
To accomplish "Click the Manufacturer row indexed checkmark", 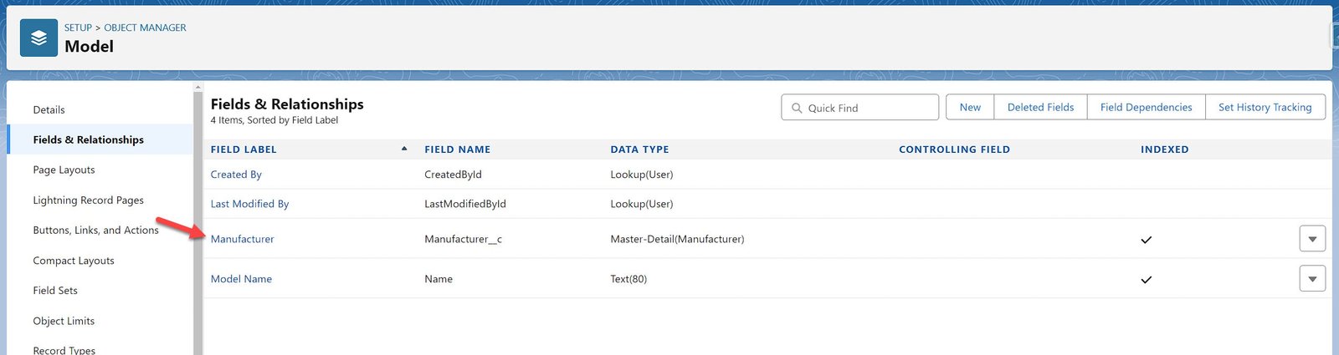I will (x=1147, y=240).
